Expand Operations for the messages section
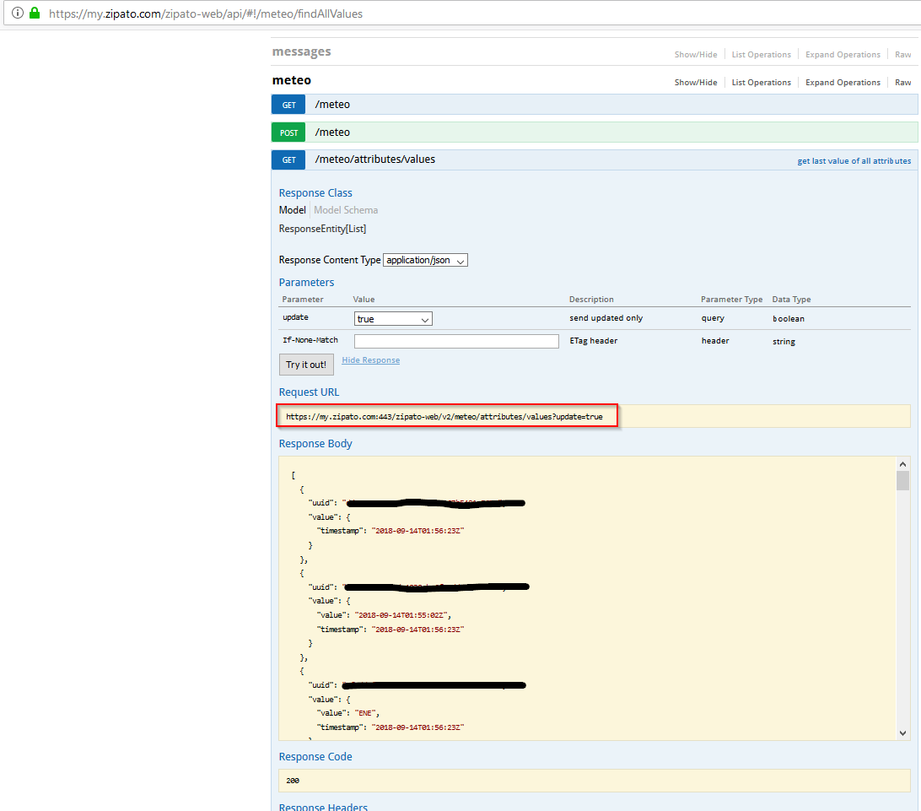921x811 pixels. pyautogui.click(x=842, y=55)
